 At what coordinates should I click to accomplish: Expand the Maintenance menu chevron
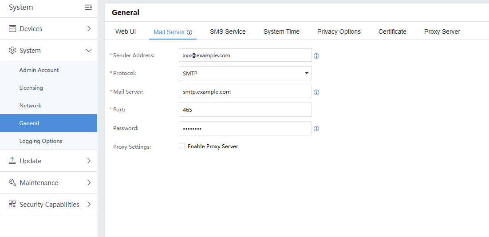(89, 182)
